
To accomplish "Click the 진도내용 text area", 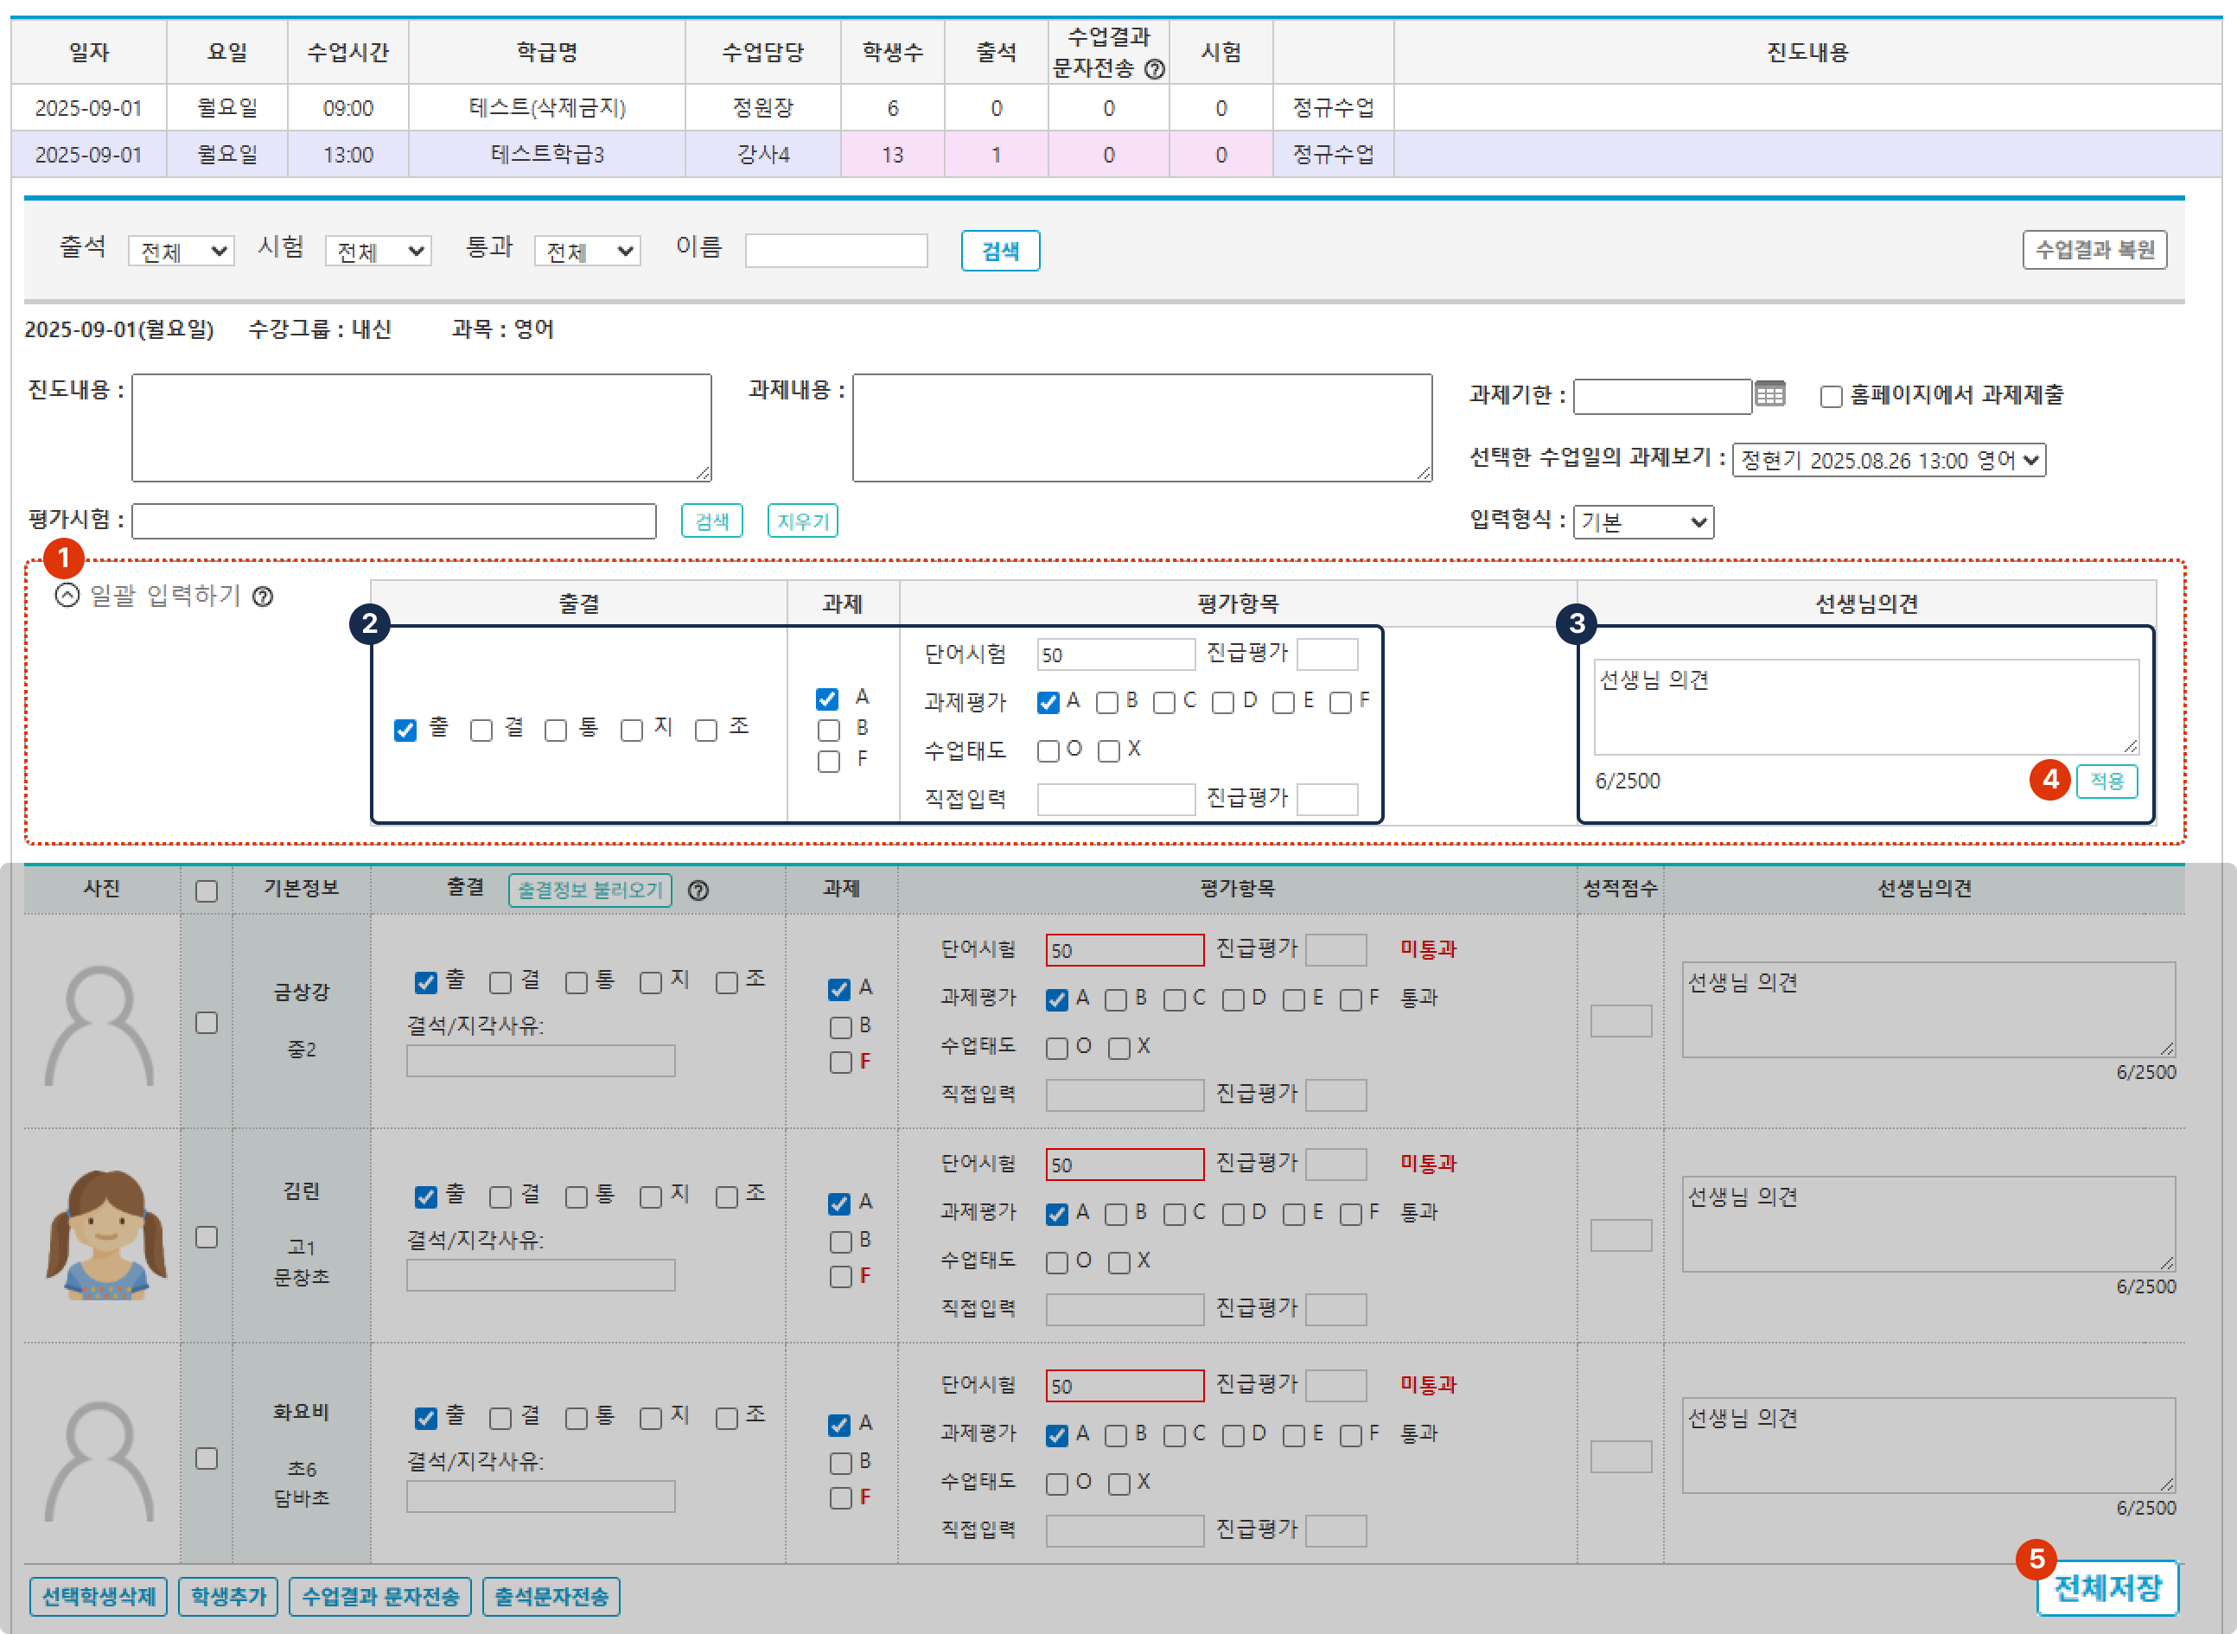I will pyautogui.click(x=421, y=427).
